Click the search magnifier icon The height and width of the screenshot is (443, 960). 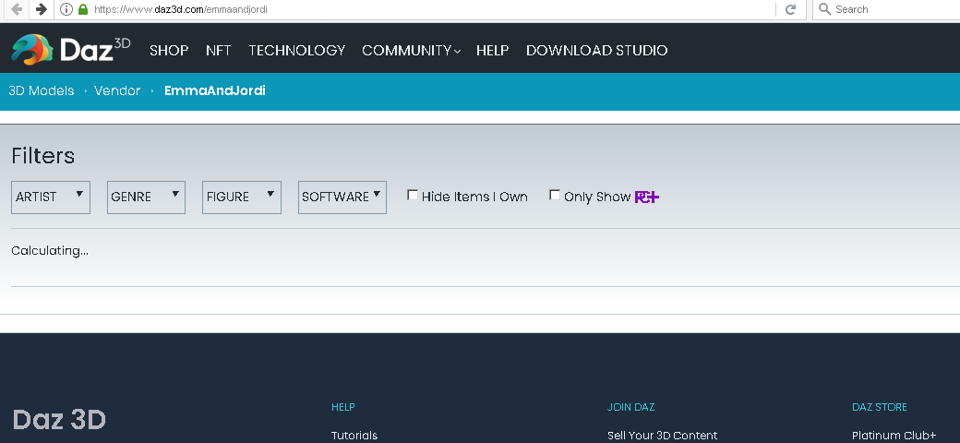(x=824, y=9)
